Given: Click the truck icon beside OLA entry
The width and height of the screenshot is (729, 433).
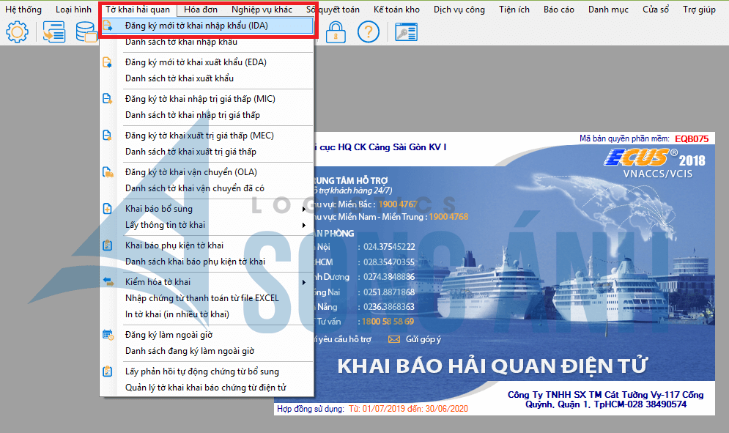Looking at the screenshot, I should (x=108, y=172).
